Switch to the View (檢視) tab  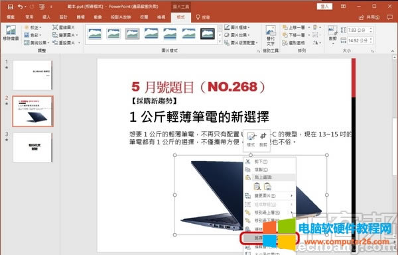pos(161,17)
